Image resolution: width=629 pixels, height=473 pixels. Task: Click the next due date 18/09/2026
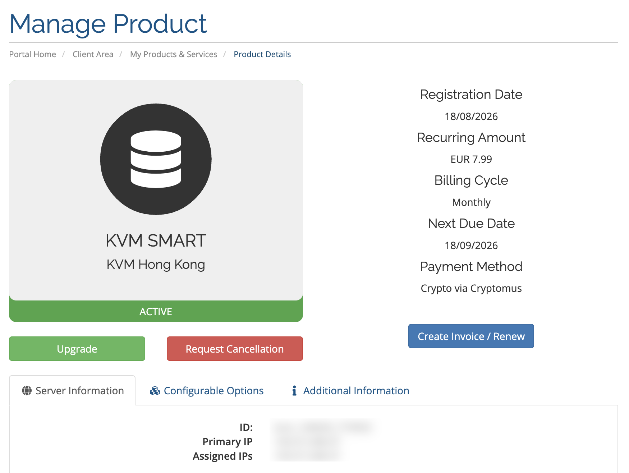471,245
